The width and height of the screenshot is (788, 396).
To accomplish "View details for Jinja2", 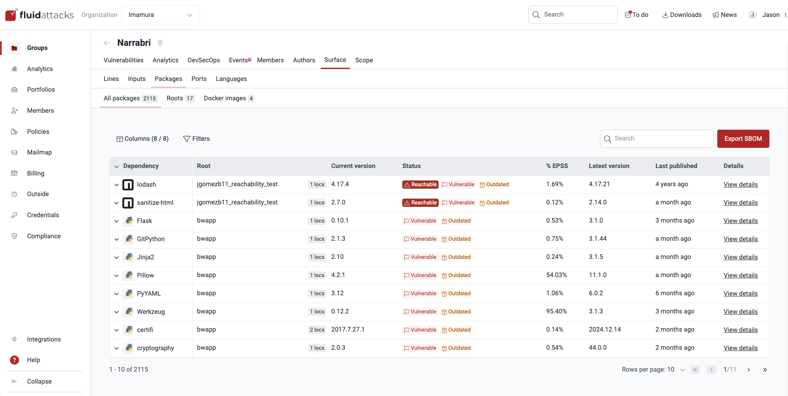I will coord(740,257).
